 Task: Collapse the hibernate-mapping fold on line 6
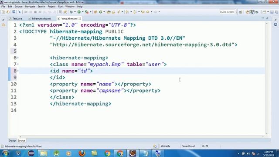[x=17, y=58]
